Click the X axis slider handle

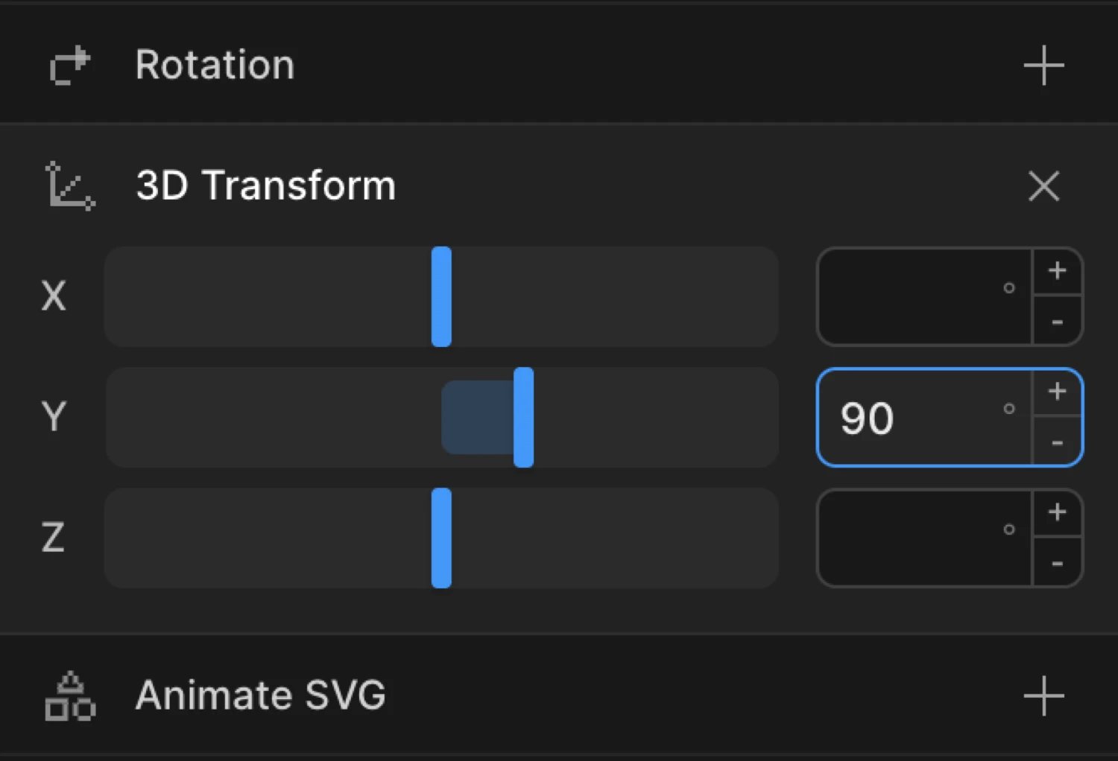(441, 296)
